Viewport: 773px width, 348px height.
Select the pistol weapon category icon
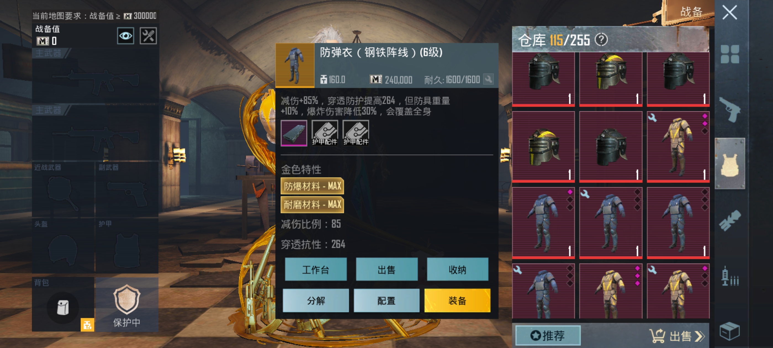tap(730, 109)
